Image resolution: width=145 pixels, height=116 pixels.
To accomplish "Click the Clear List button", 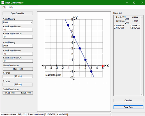I will pos(128,100).
